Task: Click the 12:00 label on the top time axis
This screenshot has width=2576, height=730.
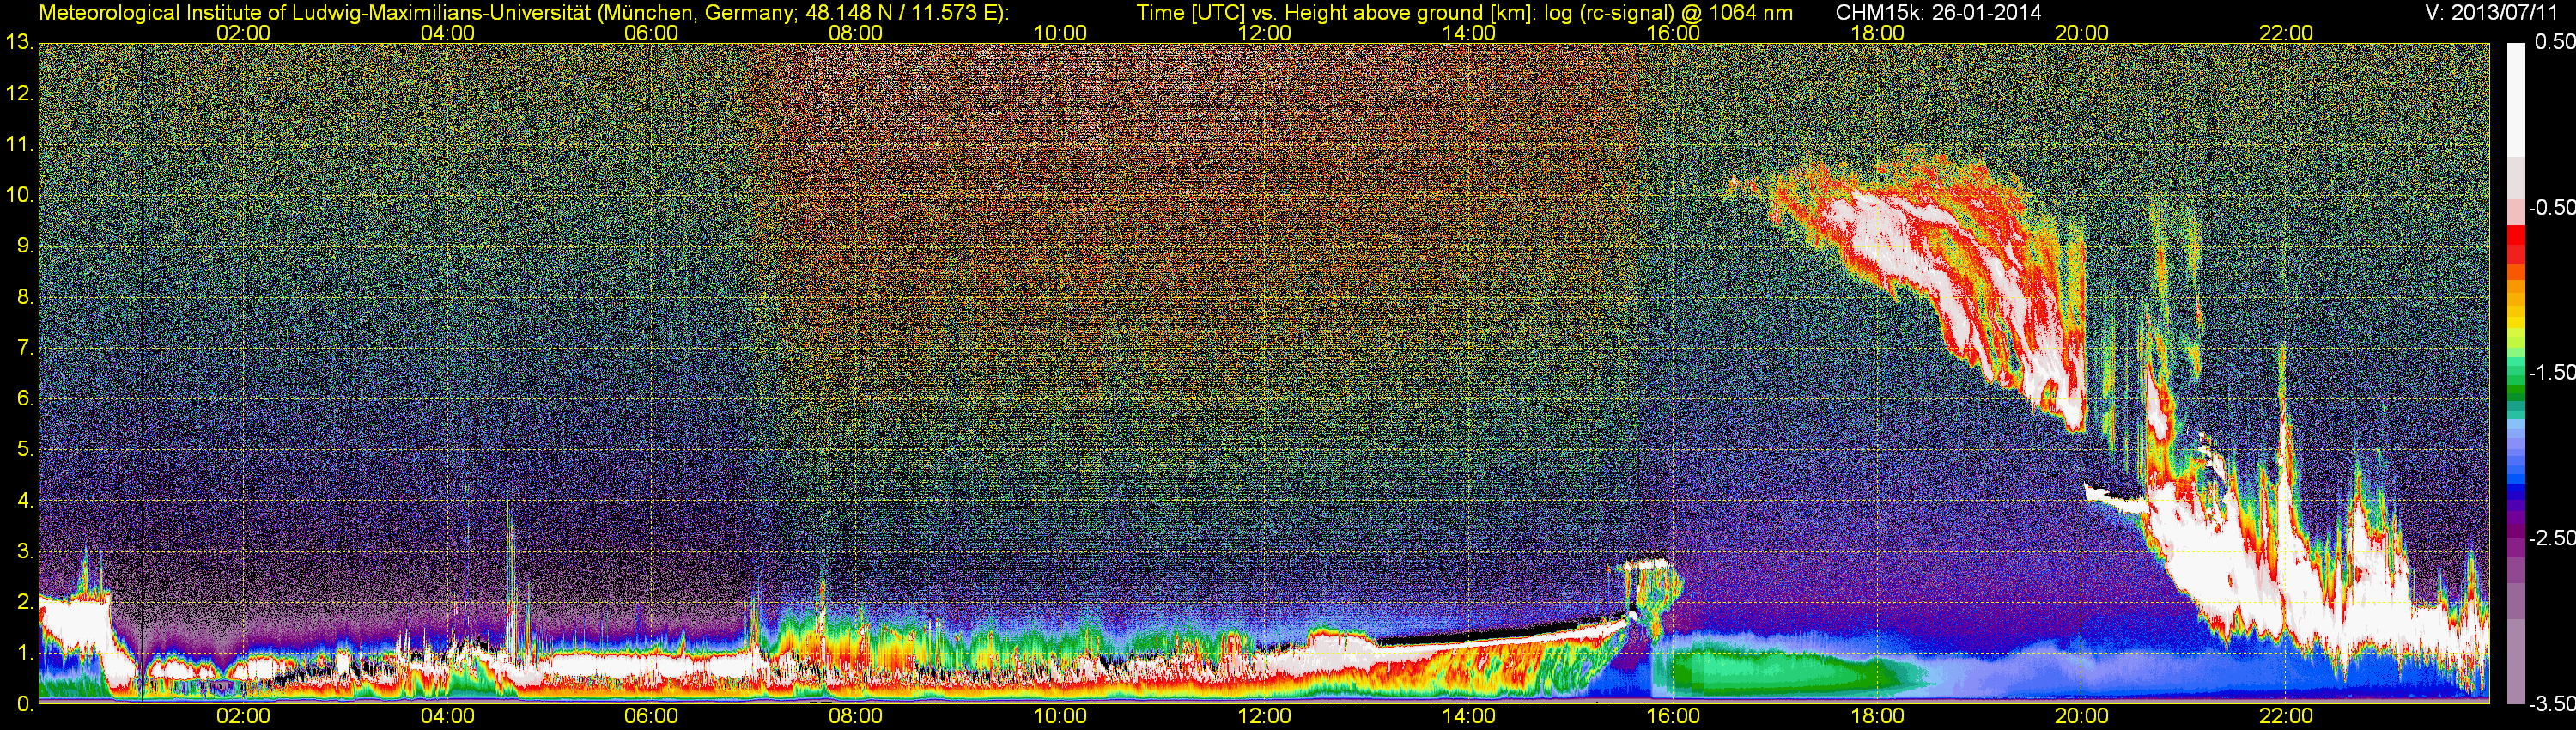Action: click(x=1264, y=33)
